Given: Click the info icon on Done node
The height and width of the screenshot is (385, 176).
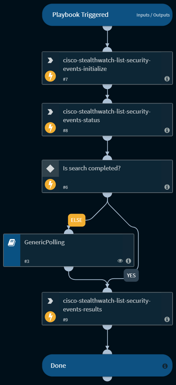Looking at the screenshot, I should [x=165, y=366].
